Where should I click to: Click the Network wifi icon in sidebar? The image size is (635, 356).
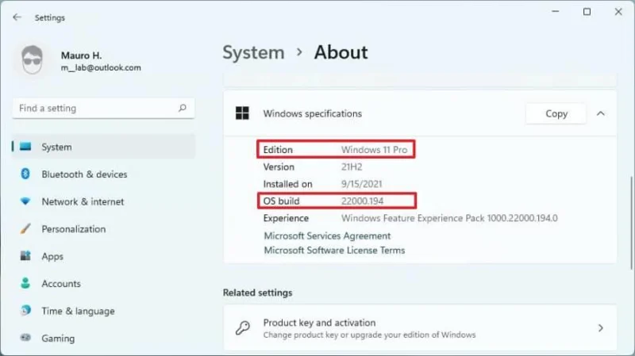click(x=25, y=201)
